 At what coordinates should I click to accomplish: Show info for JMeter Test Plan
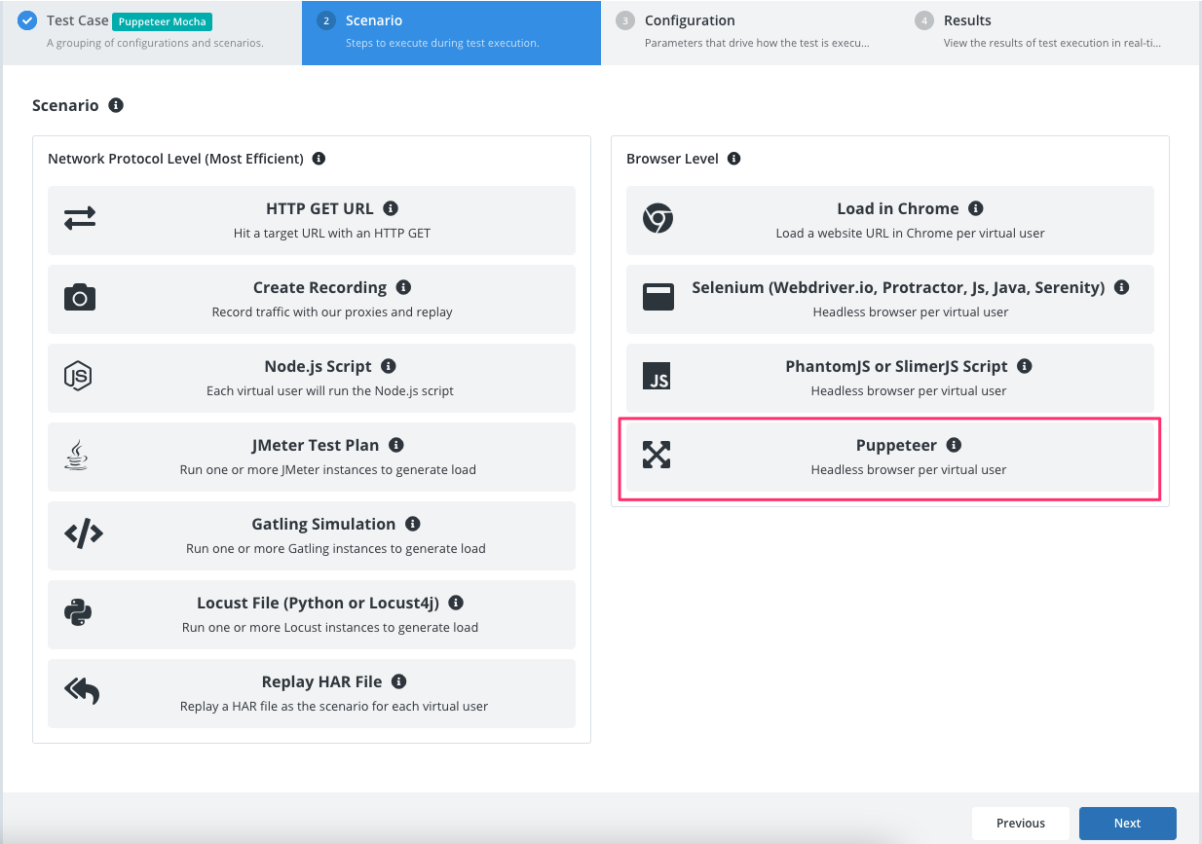[396, 445]
